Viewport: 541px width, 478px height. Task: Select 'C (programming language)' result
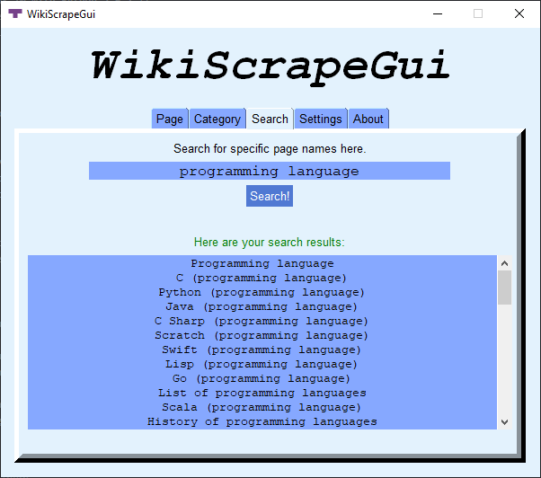coord(262,278)
